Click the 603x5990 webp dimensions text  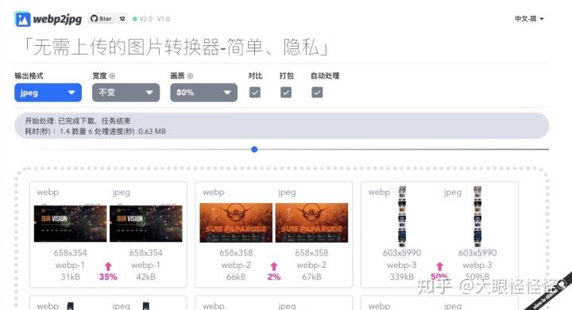pyautogui.click(x=402, y=252)
